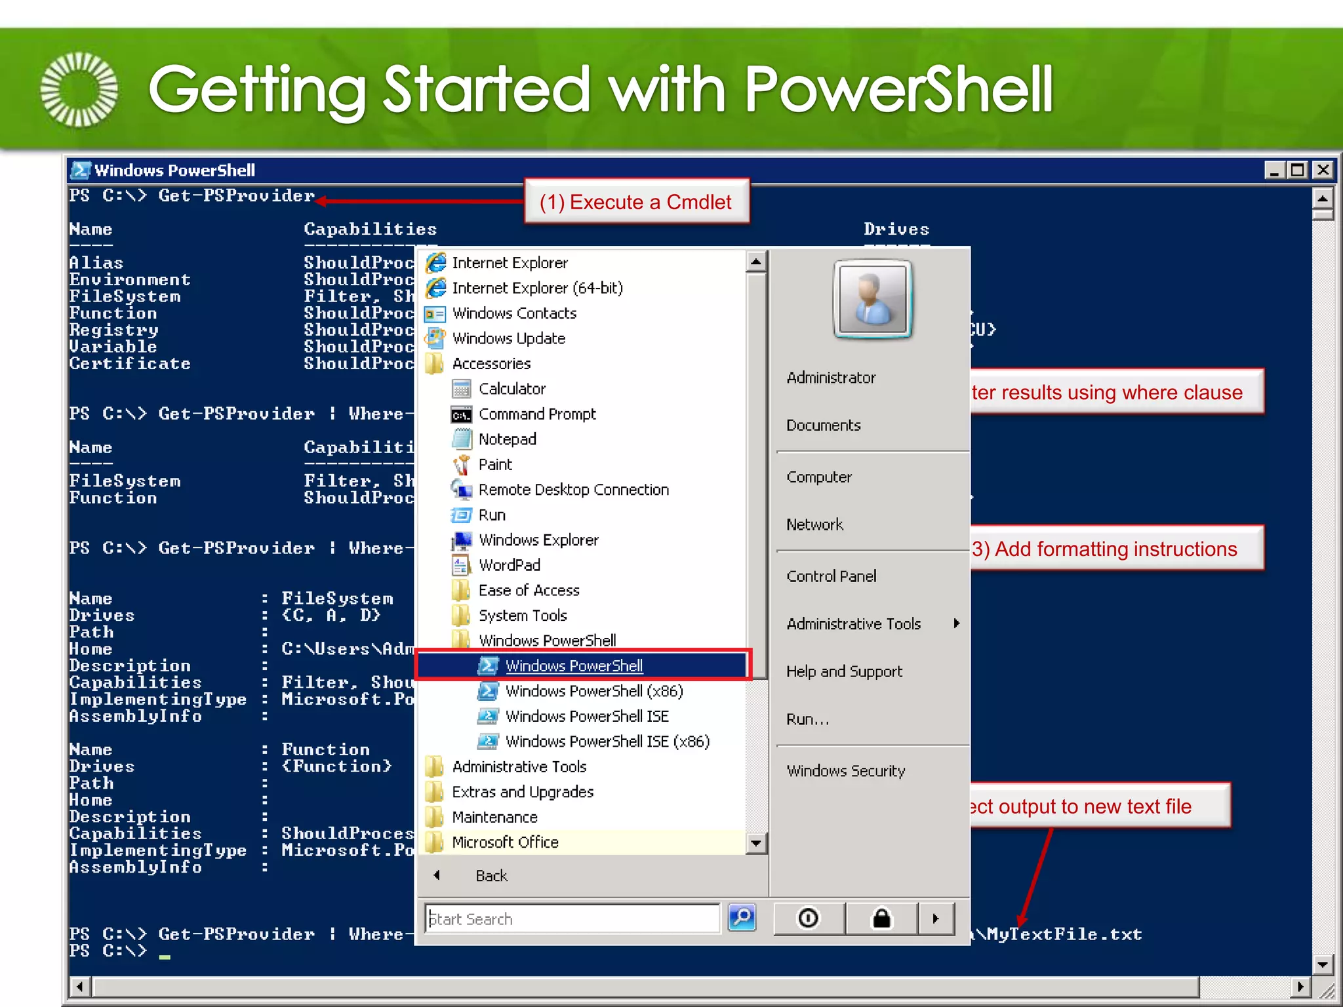Click the Internet Explorer (64-bit) icon

point(435,288)
